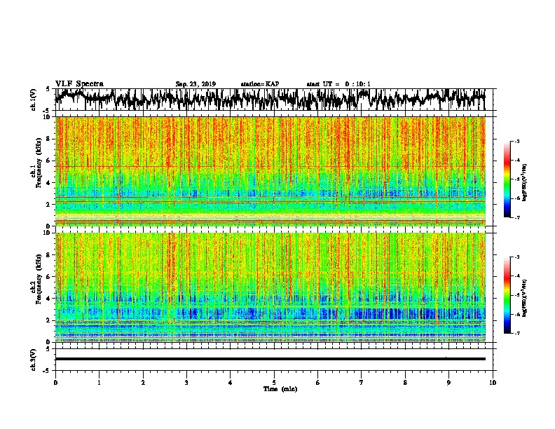Click the 8 kHz tick label on ch.1 spectrogram
555x429 pixels.
(49, 139)
